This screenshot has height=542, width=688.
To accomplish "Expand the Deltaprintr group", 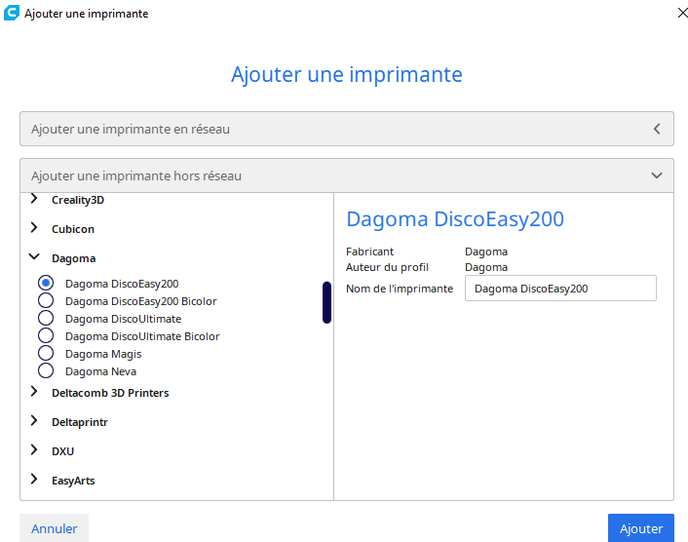I will pyautogui.click(x=34, y=421).
